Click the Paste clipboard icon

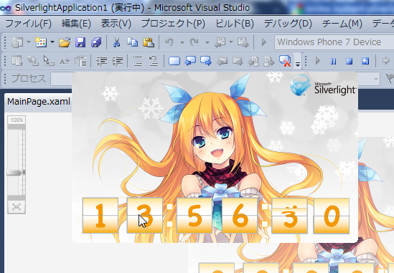pyautogui.click(x=149, y=42)
